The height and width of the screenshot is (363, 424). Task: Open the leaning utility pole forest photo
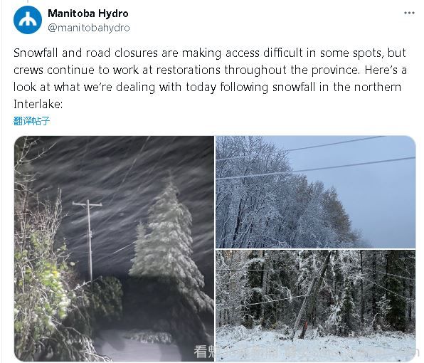316,305
